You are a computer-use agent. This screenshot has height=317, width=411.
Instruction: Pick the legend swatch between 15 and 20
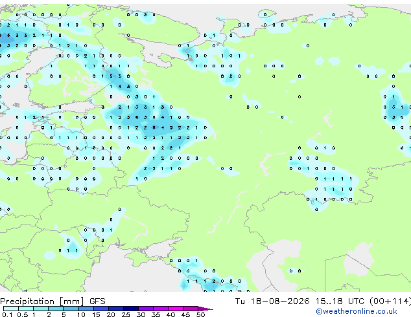(x=100, y=309)
